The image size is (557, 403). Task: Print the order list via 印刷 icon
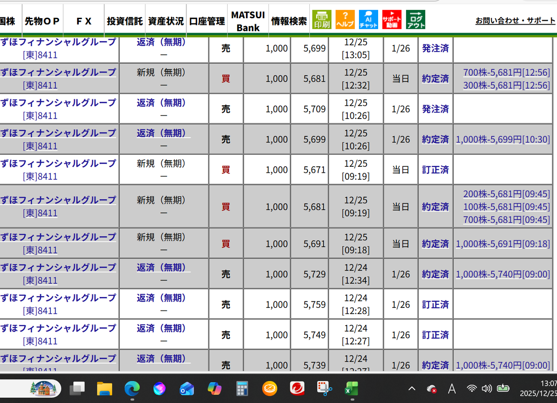coord(322,19)
